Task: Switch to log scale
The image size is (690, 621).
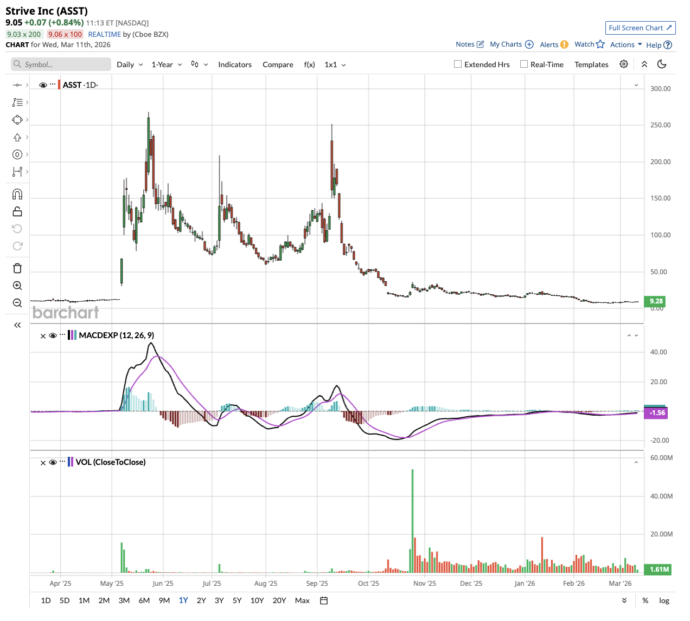Action: 664,600
